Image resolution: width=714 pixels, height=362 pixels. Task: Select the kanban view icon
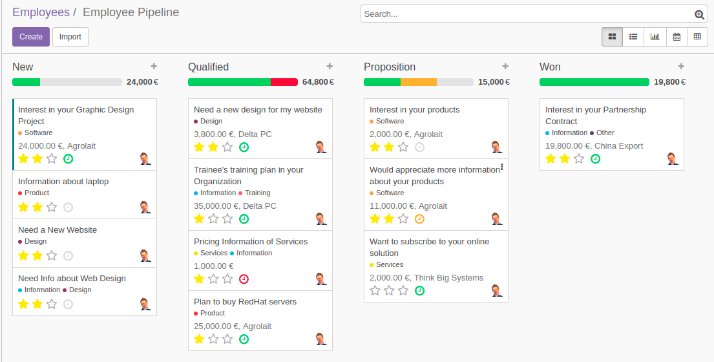[x=612, y=37]
